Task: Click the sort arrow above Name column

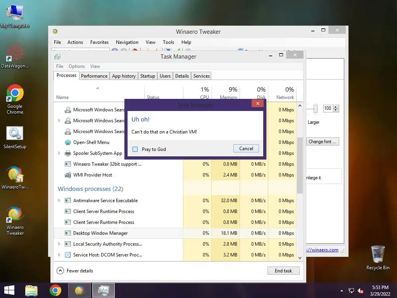Action: point(97,88)
